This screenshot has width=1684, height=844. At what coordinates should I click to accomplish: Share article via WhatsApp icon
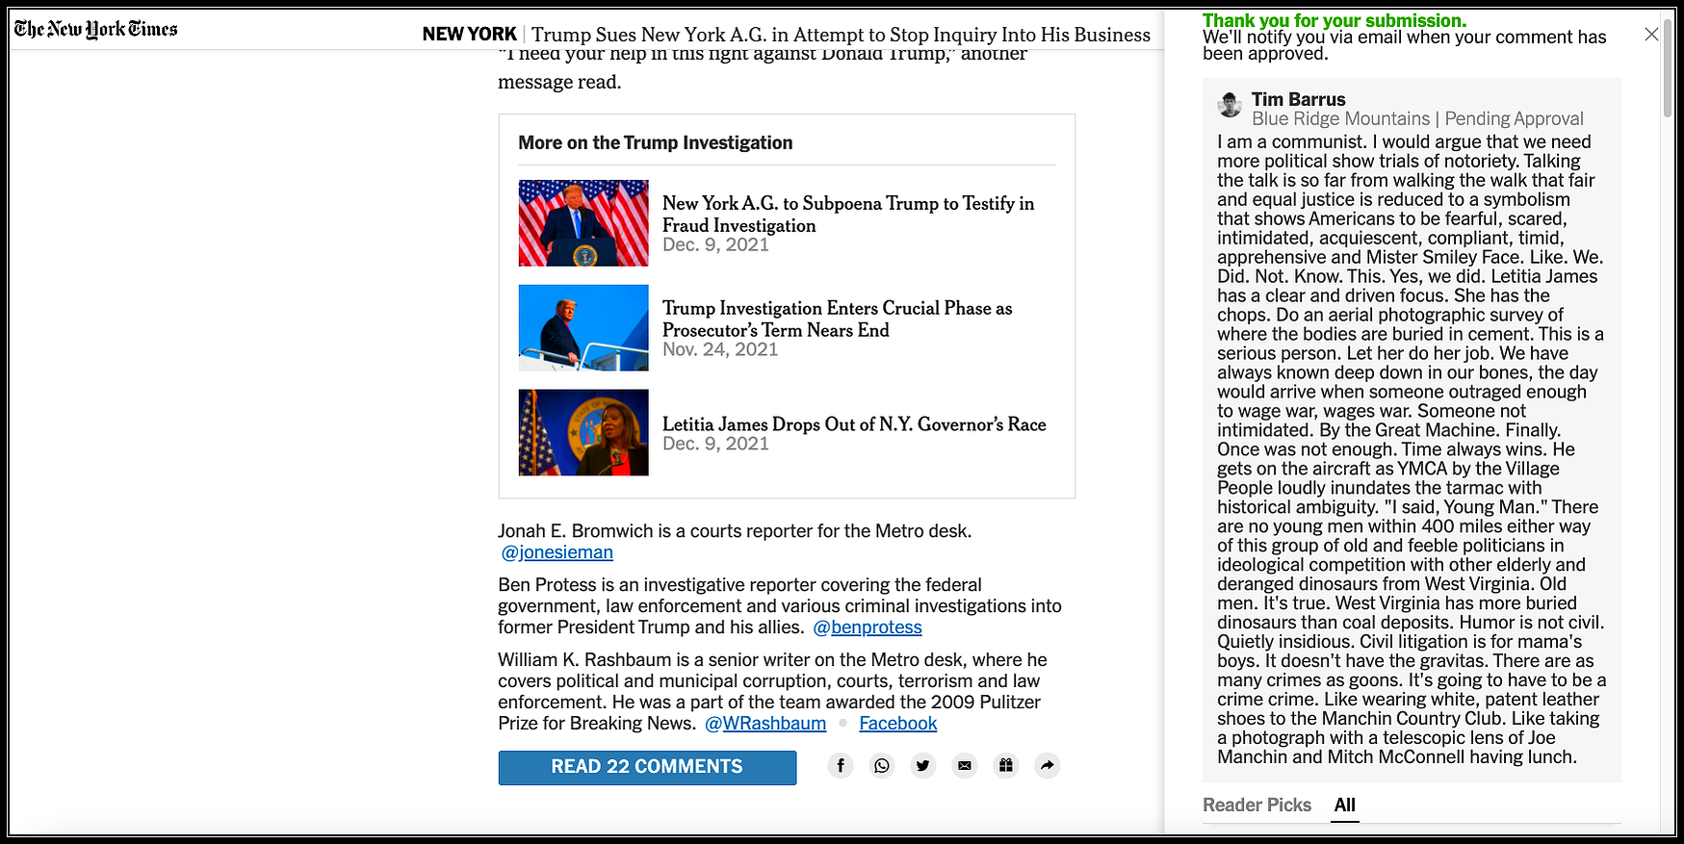coord(882,766)
